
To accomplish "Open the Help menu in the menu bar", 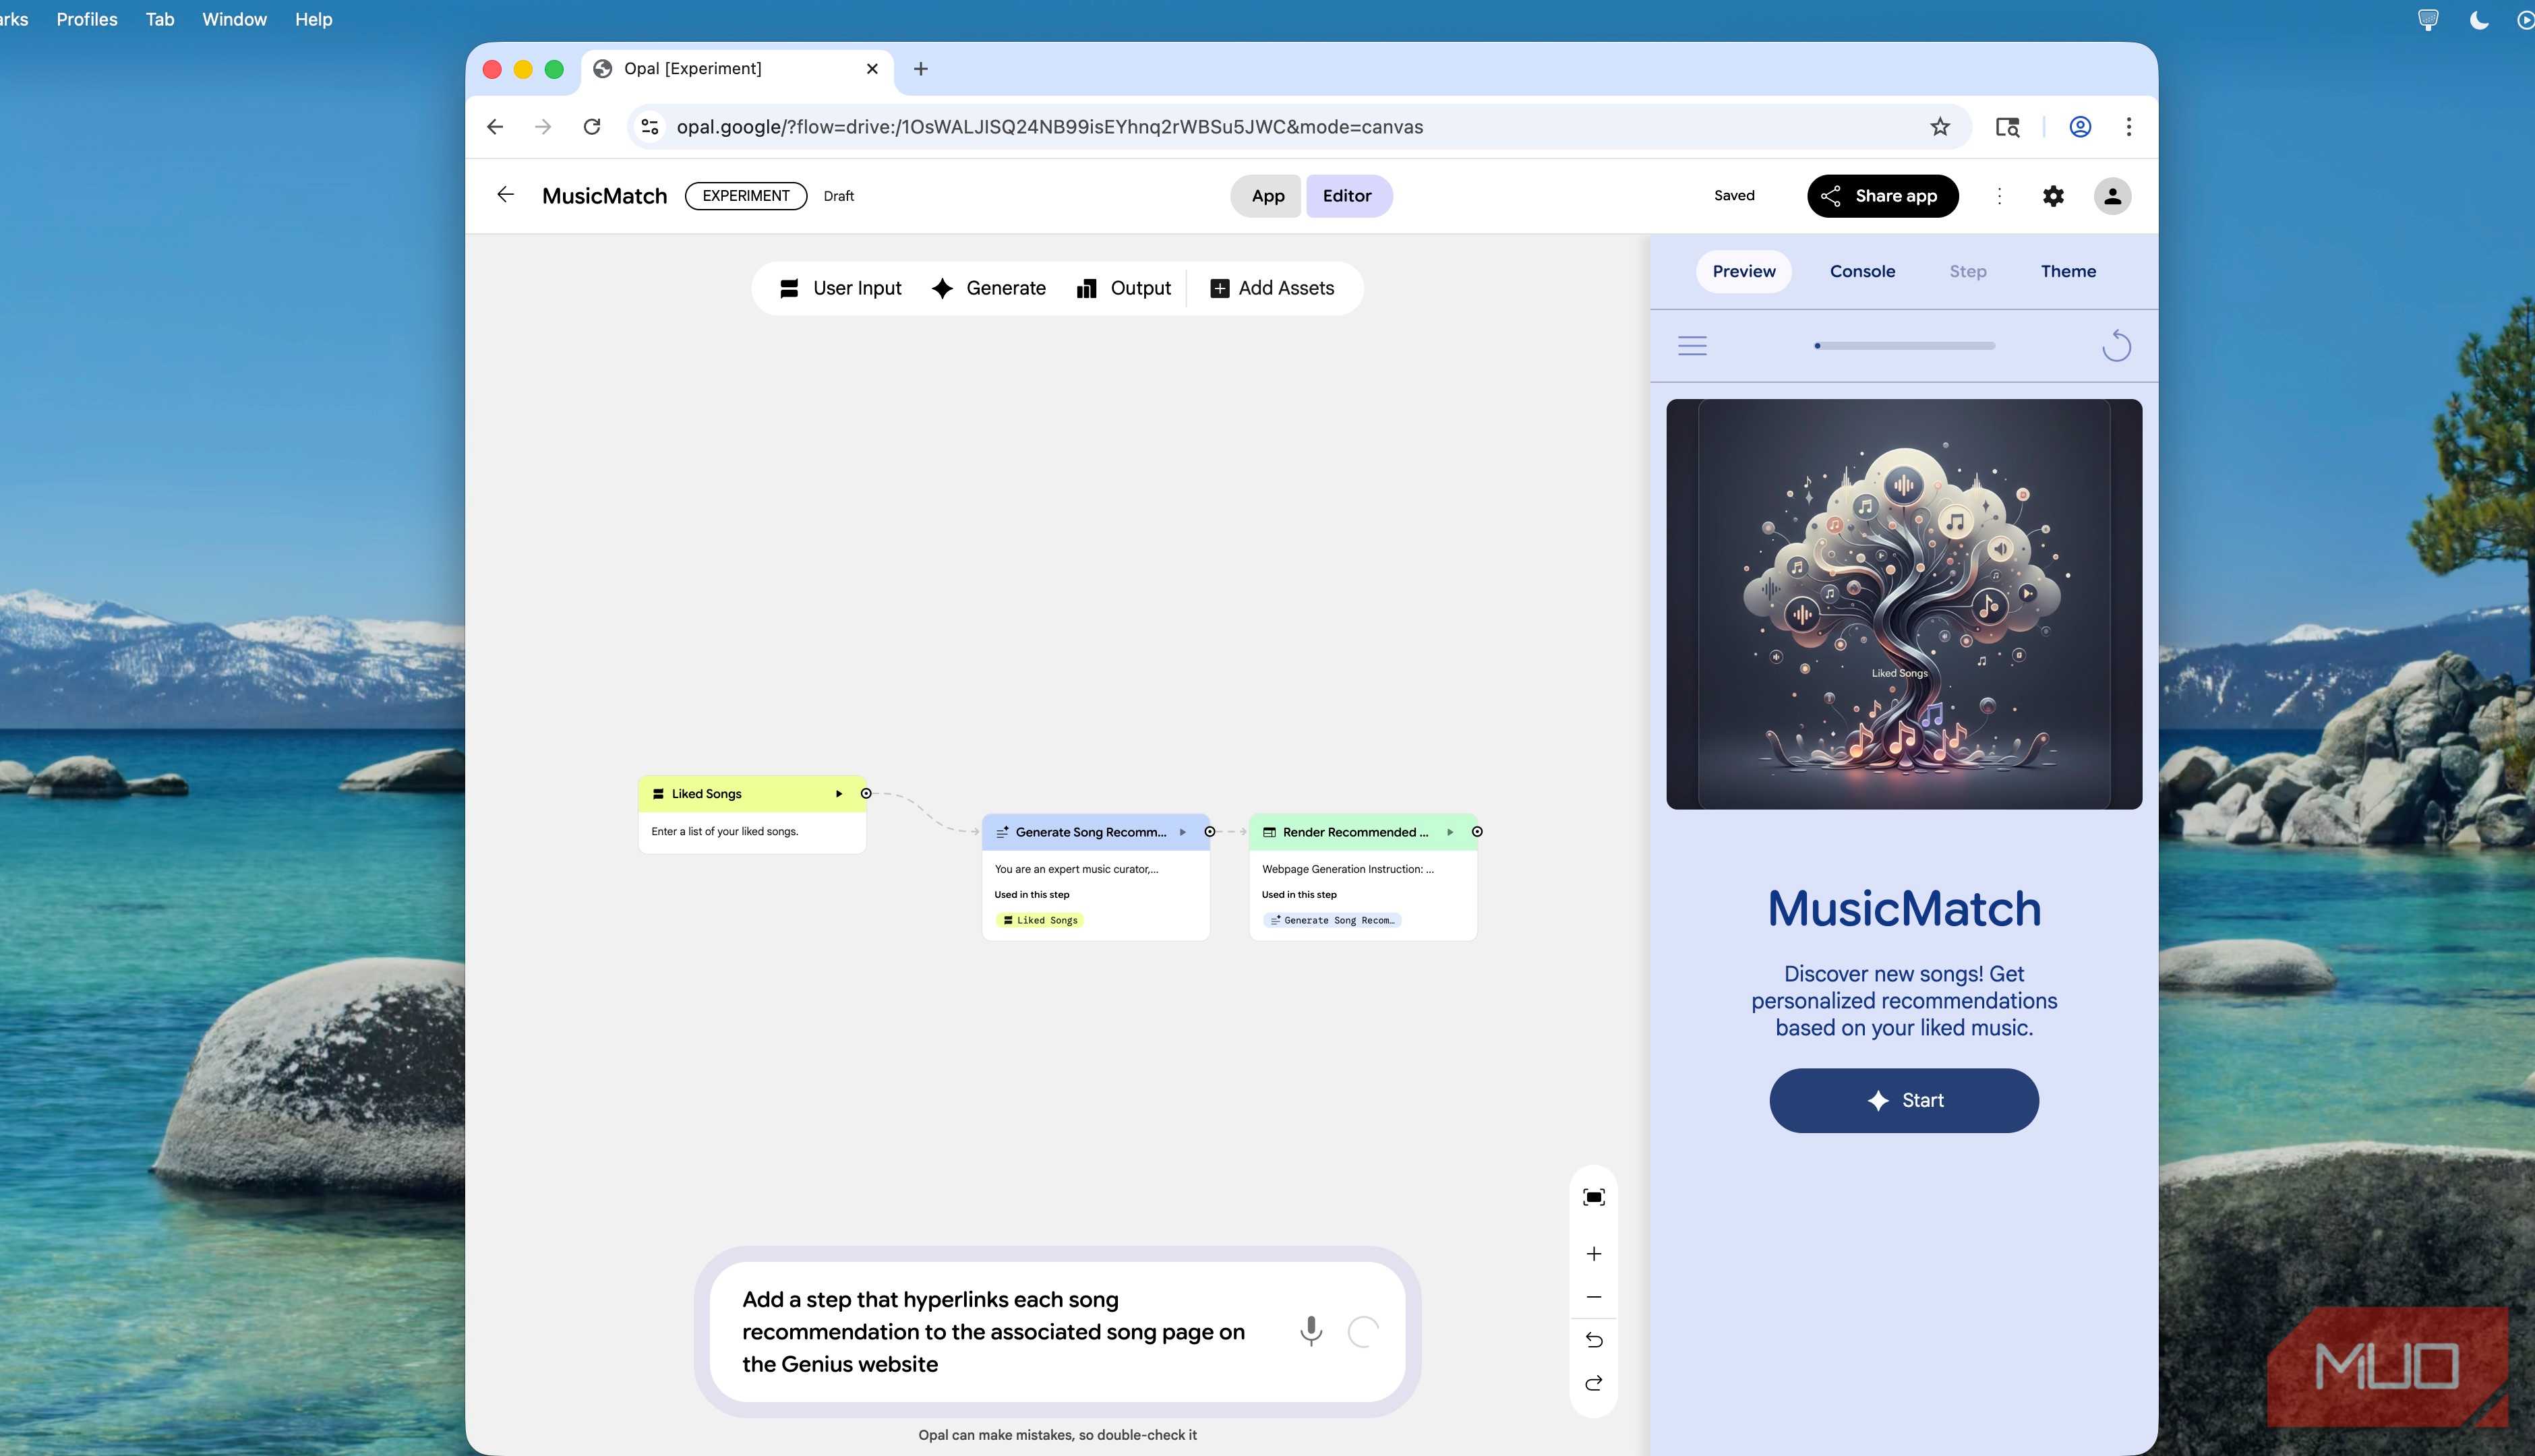I will (313, 20).
